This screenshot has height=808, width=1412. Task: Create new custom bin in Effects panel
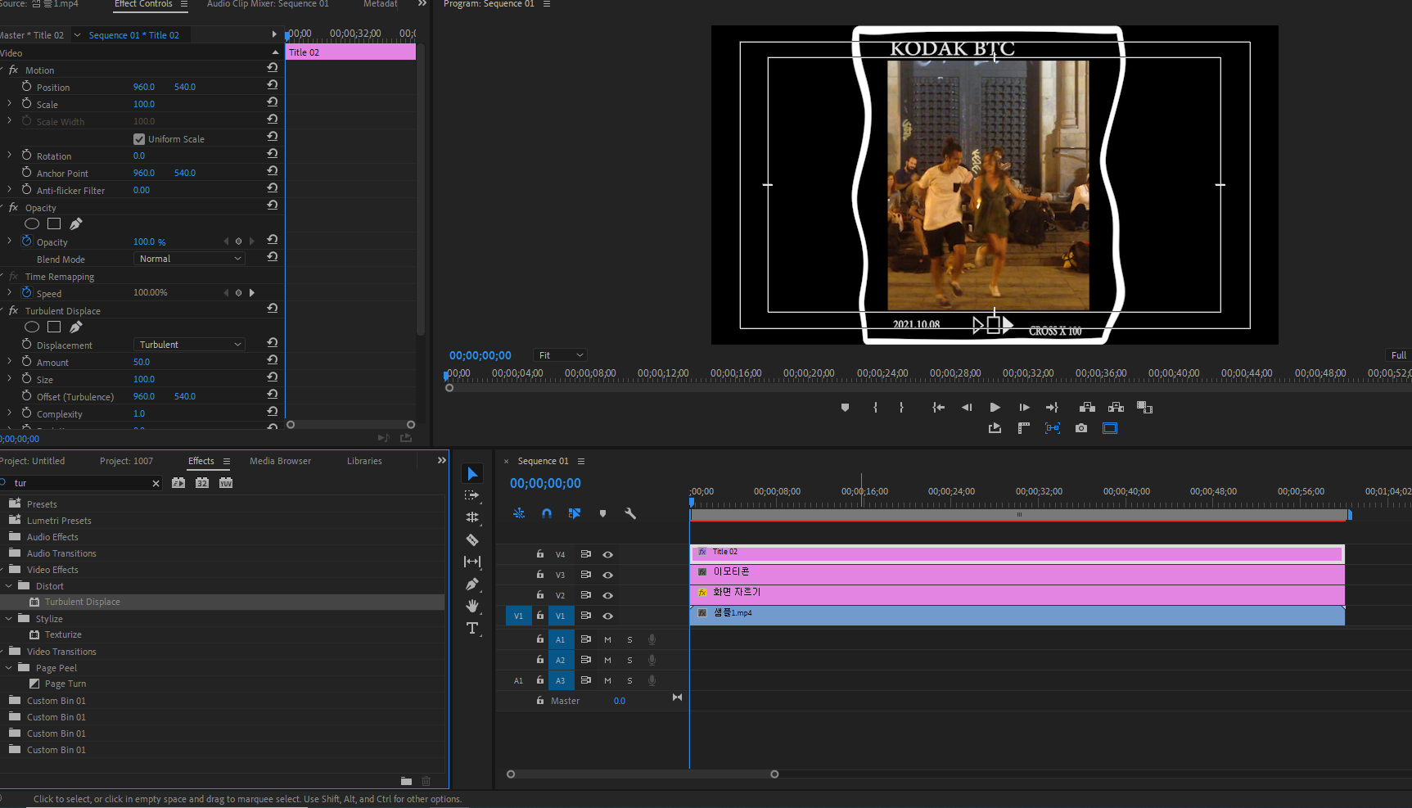(x=406, y=782)
